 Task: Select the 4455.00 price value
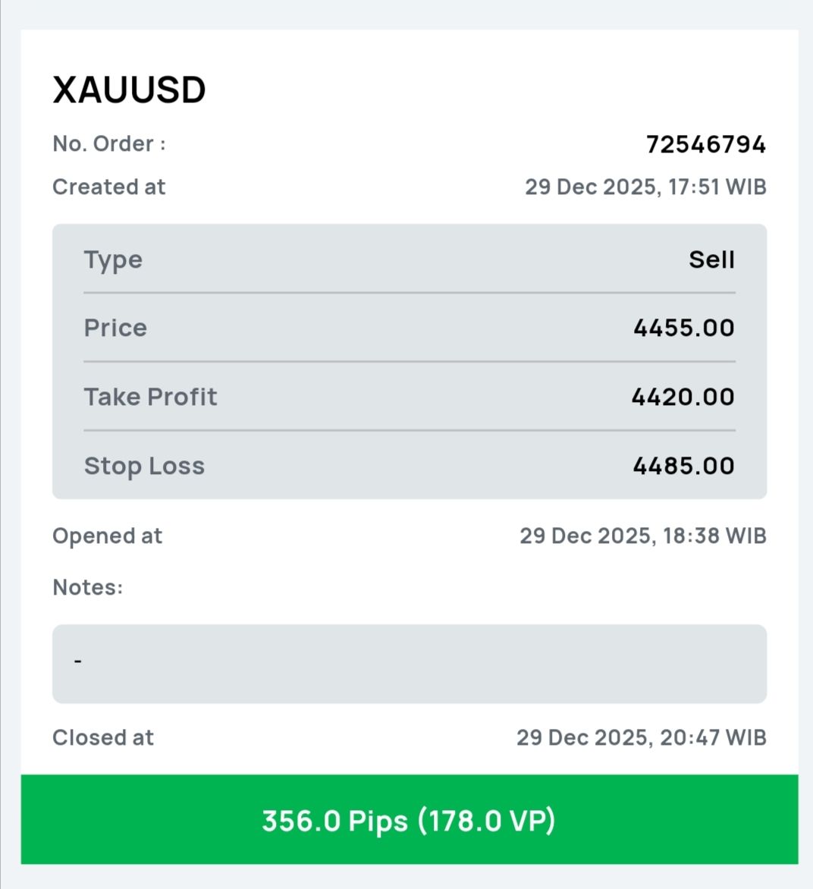[683, 328]
